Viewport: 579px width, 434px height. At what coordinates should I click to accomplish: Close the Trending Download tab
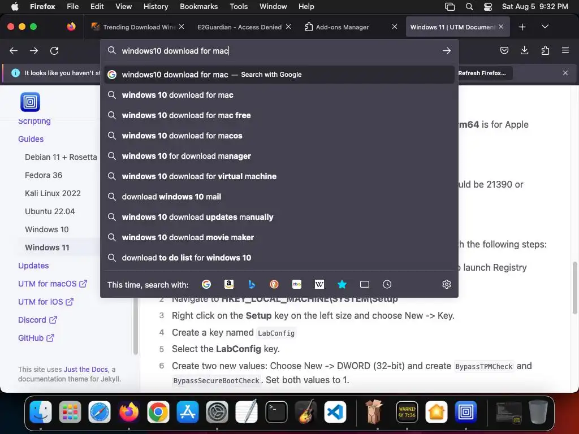click(x=182, y=27)
